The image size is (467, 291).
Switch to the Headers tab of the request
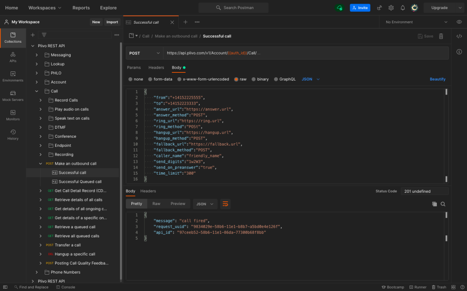[x=156, y=67]
